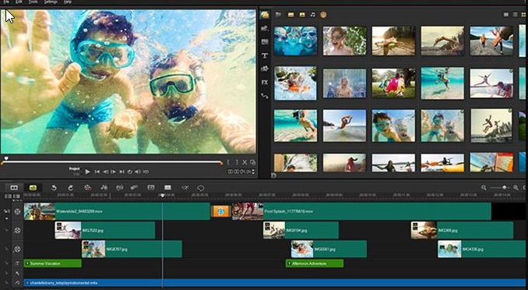Image resolution: width=528 pixels, height=290 pixels.
Task: Open the Path library icon
Action: click(265, 96)
